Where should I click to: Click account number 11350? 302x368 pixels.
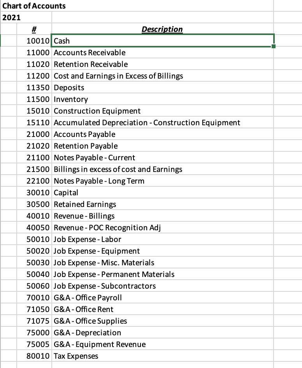click(34, 87)
